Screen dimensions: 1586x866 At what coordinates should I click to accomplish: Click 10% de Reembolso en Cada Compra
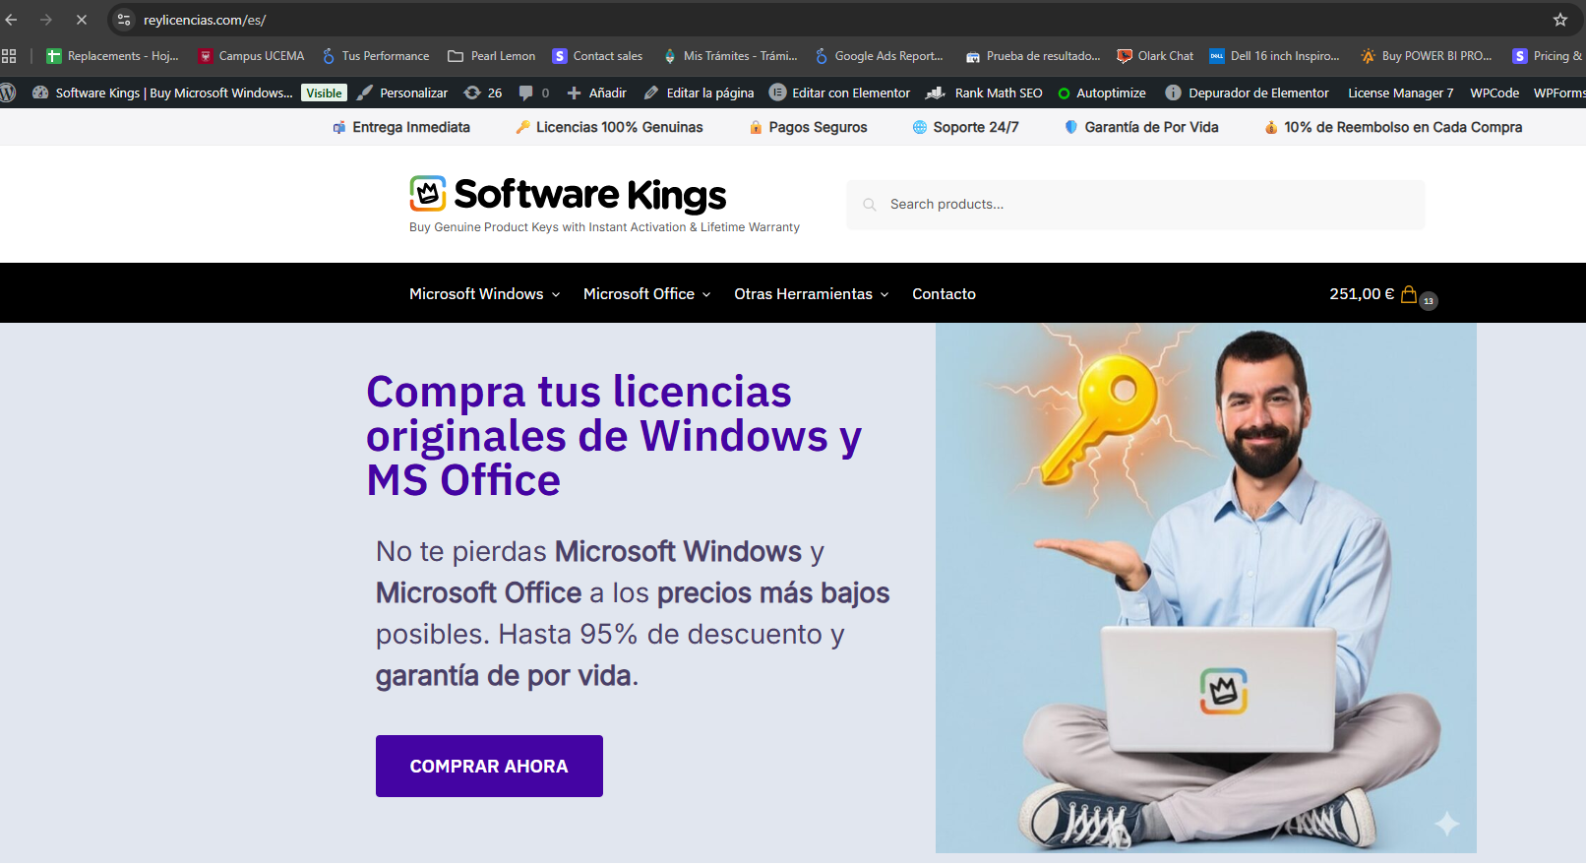(x=1403, y=127)
